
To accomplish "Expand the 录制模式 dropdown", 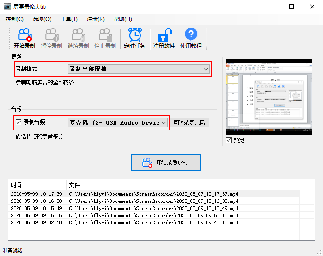I will coord(139,69).
